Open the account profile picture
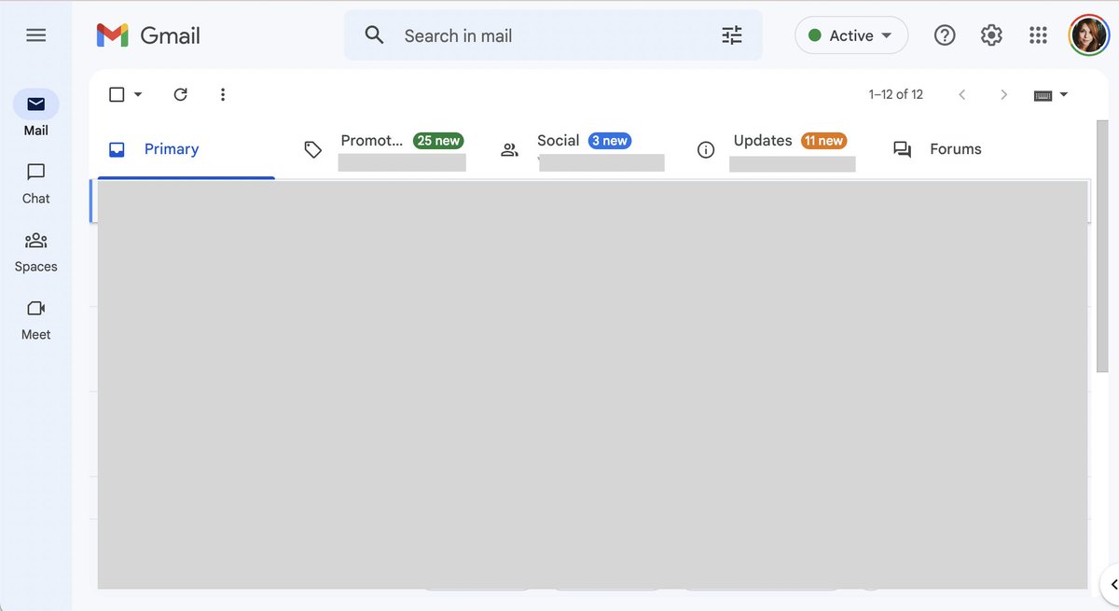This screenshot has height=611, width=1119. coord(1088,35)
